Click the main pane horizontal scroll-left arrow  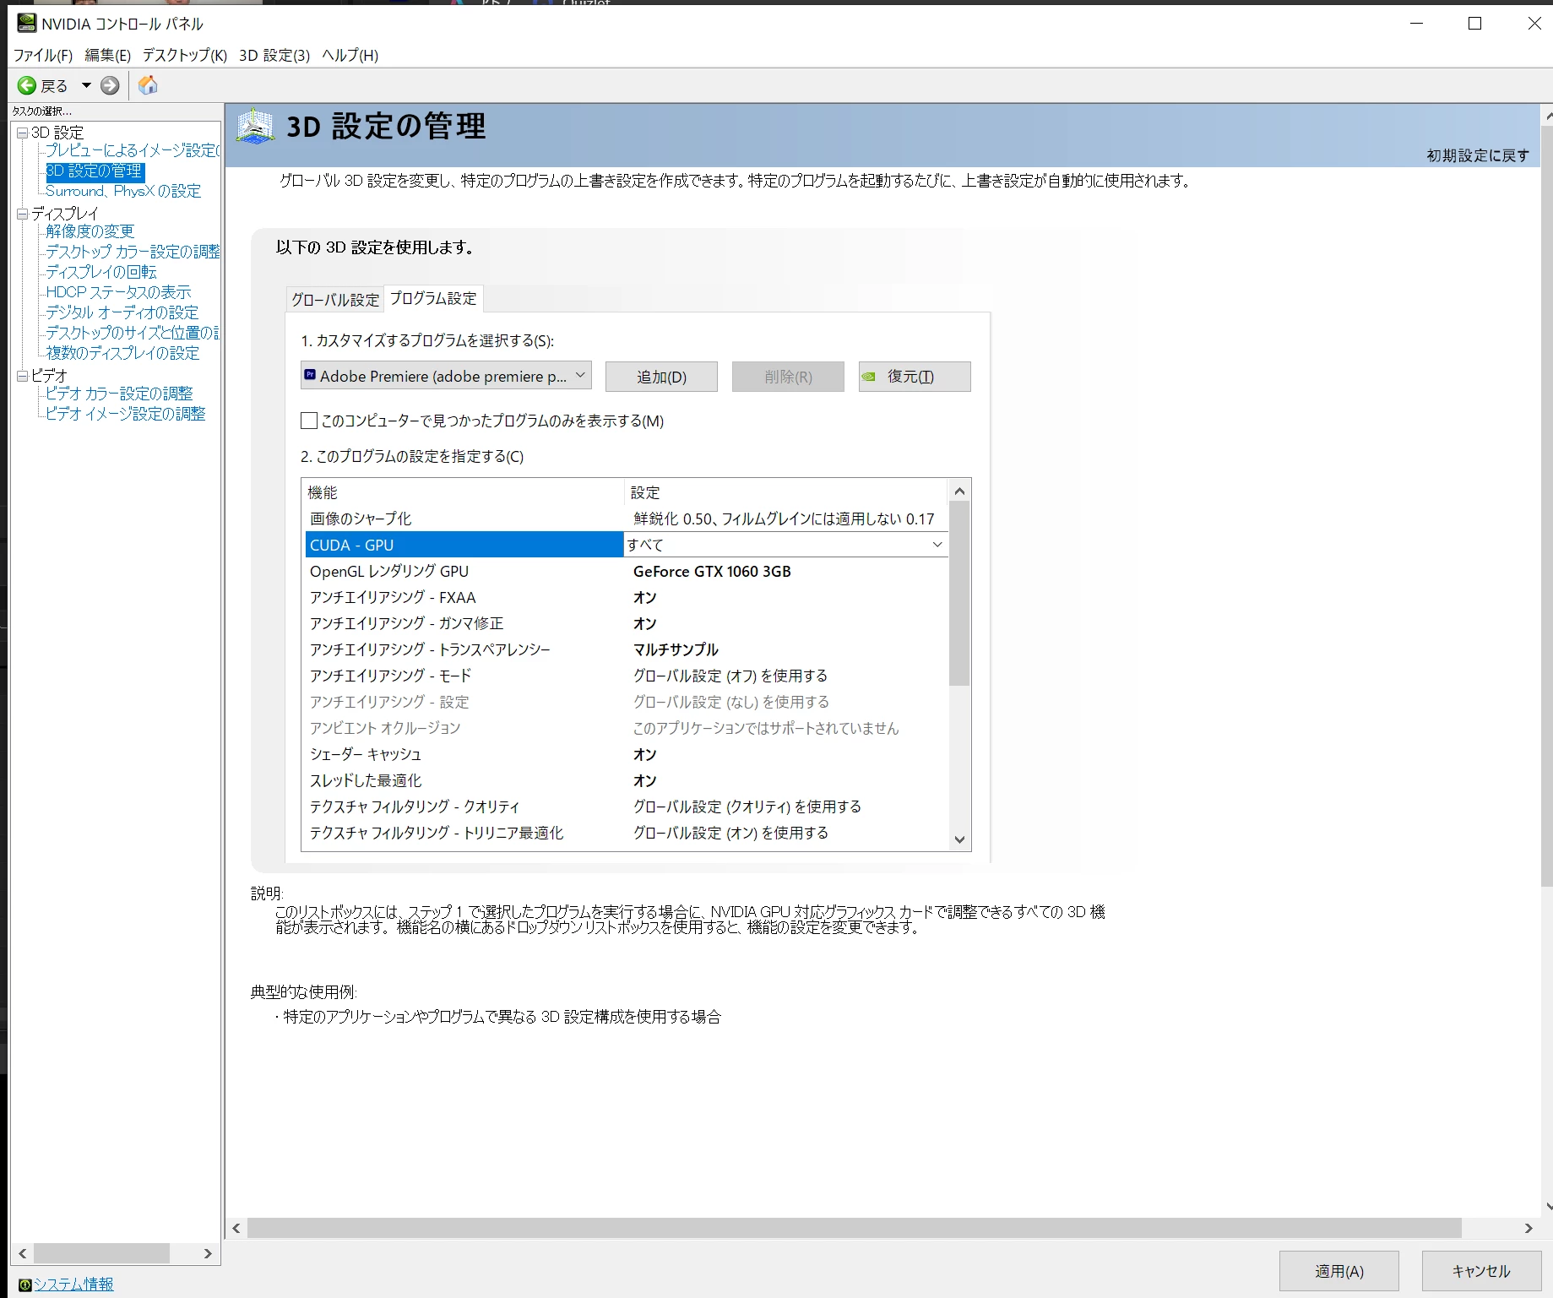(x=236, y=1228)
